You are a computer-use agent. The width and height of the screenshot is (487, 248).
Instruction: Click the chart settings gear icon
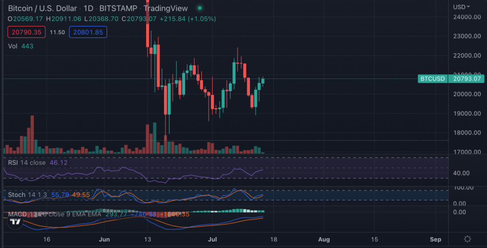467,239
